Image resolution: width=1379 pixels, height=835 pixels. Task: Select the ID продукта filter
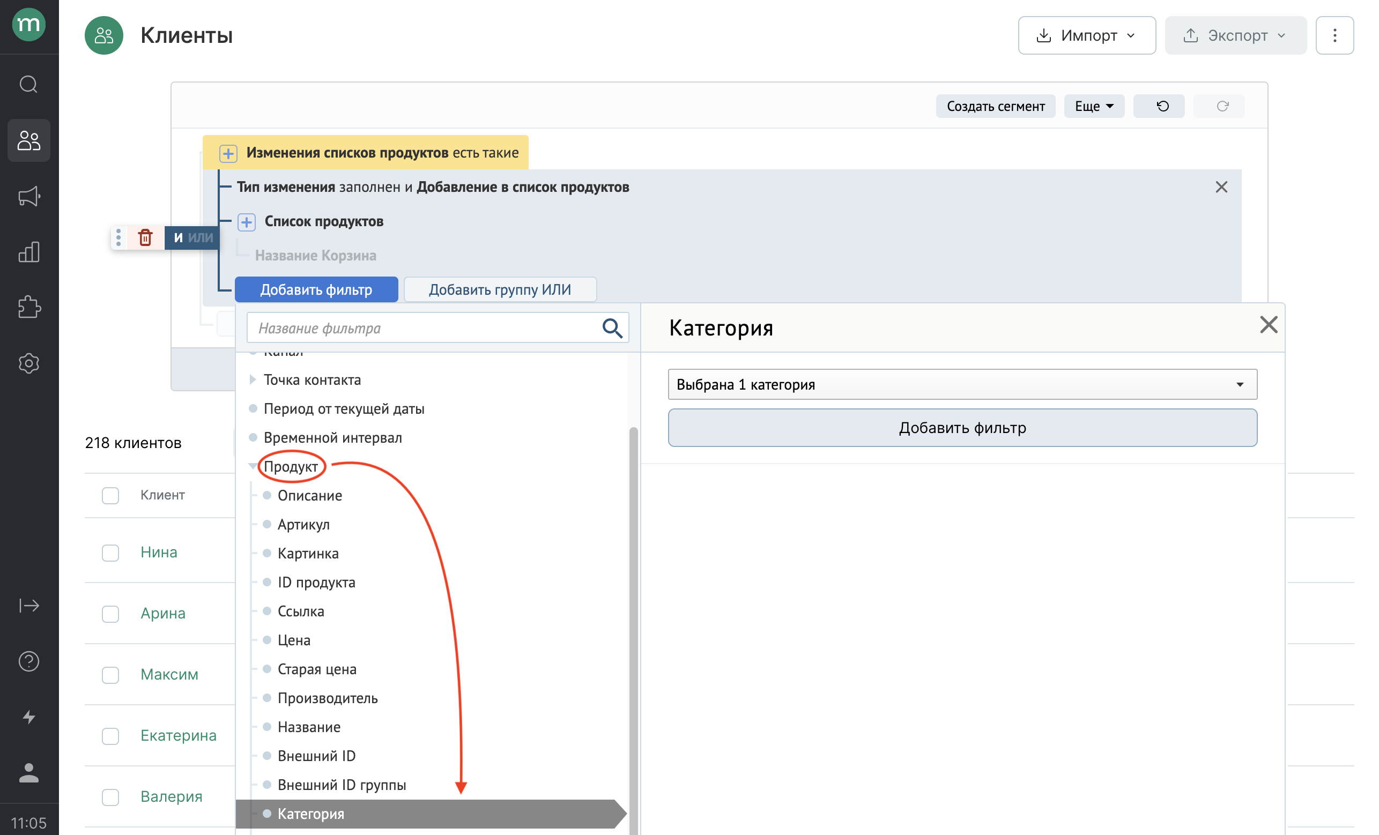click(x=316, y=582)
